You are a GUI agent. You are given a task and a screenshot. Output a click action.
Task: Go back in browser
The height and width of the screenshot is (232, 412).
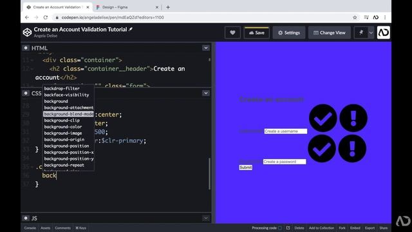point(27,17)
